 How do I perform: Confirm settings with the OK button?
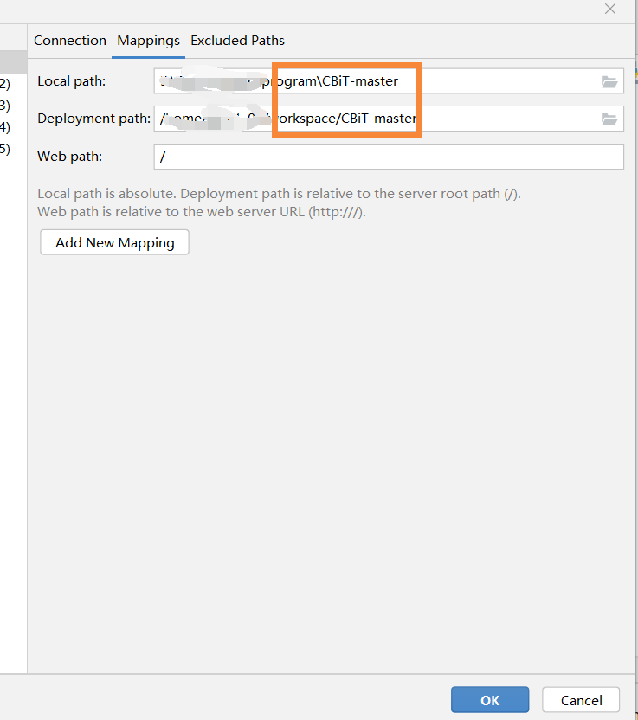click(x=490, y=700)
